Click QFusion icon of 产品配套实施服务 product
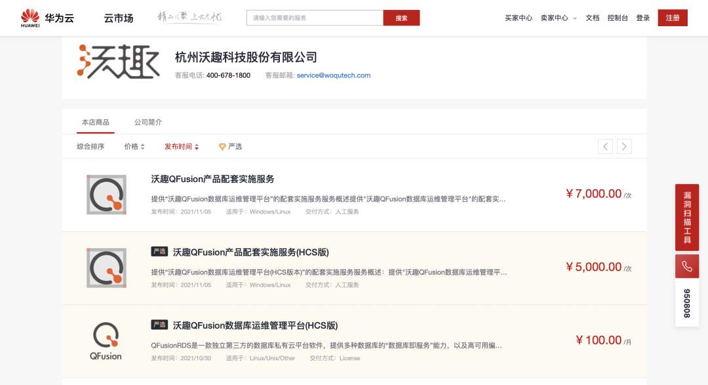708x385 pixels. point(107,194)
